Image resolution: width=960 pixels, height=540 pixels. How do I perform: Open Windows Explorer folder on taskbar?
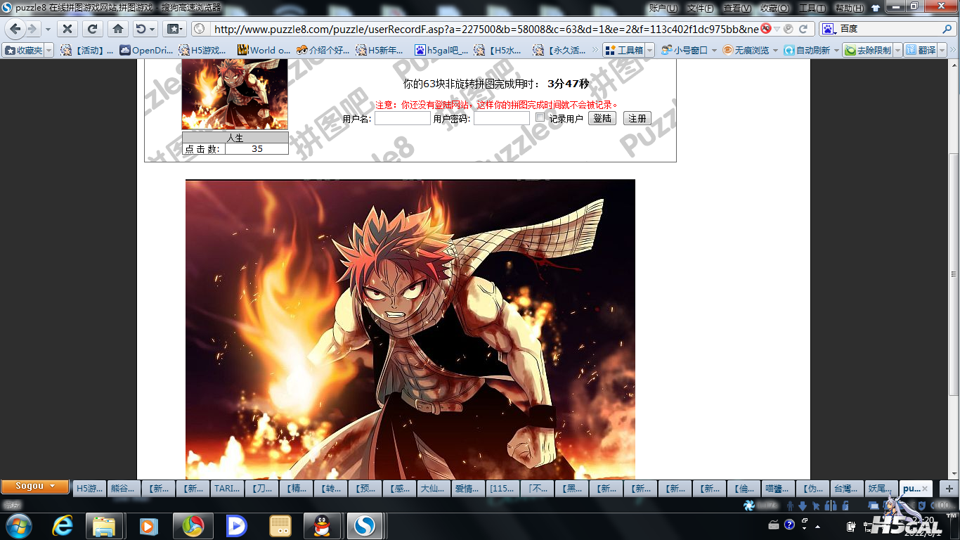[105, 525]
